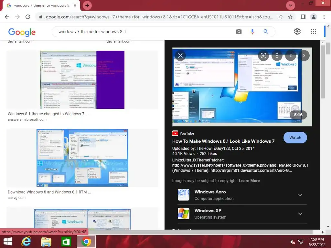Click the Share this page icon
The height and width of the screenshot is (248, 331).
[x=280, y=17]
